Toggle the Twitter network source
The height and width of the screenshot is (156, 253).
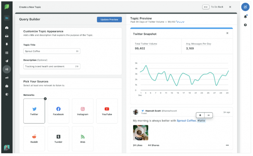click(34, 111)
